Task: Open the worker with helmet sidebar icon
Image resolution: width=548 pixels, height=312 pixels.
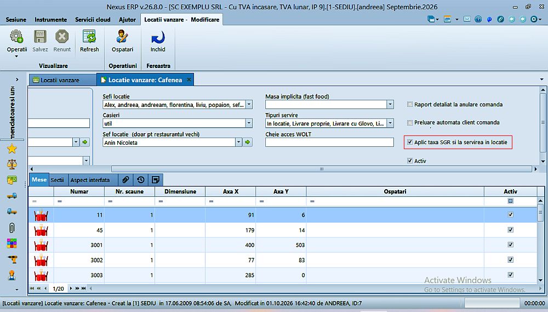Action: (12, 275)
